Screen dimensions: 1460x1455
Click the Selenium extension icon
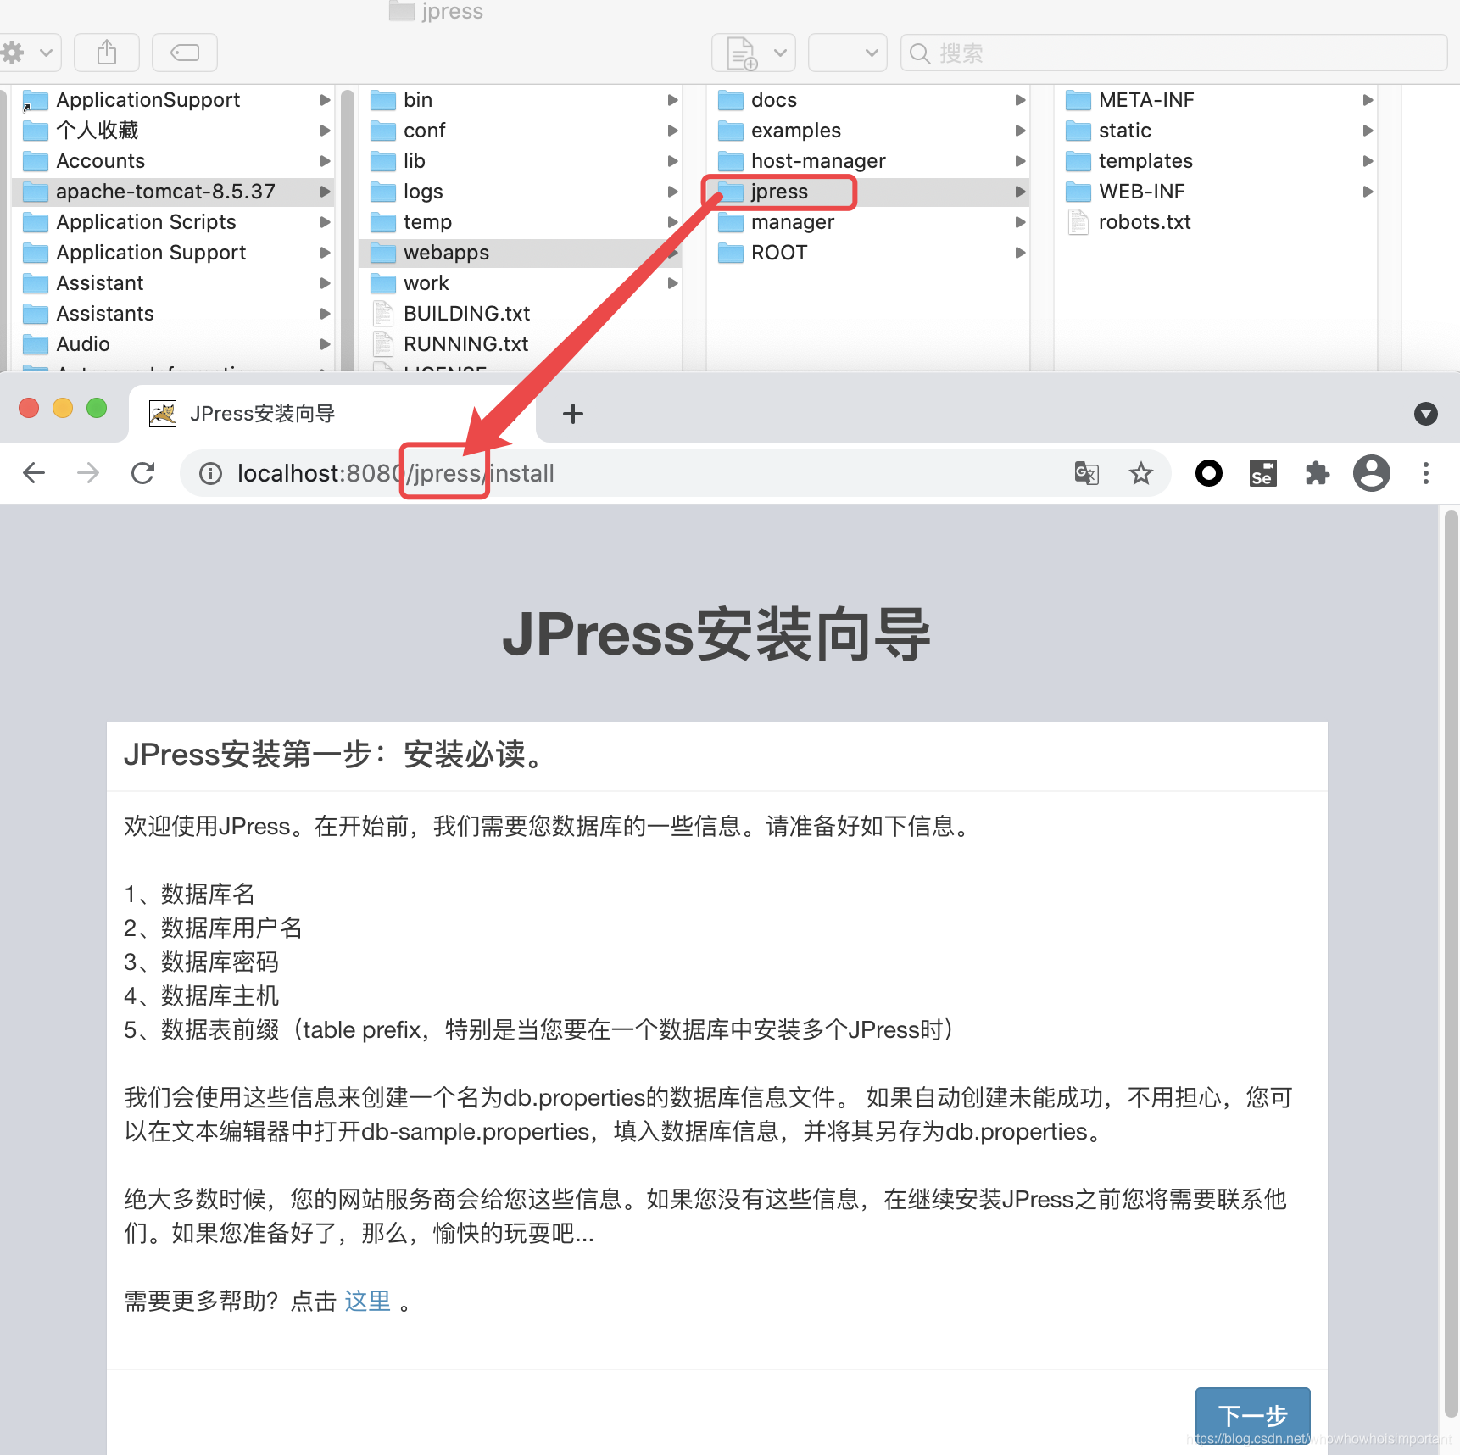tap(1262, 473)
